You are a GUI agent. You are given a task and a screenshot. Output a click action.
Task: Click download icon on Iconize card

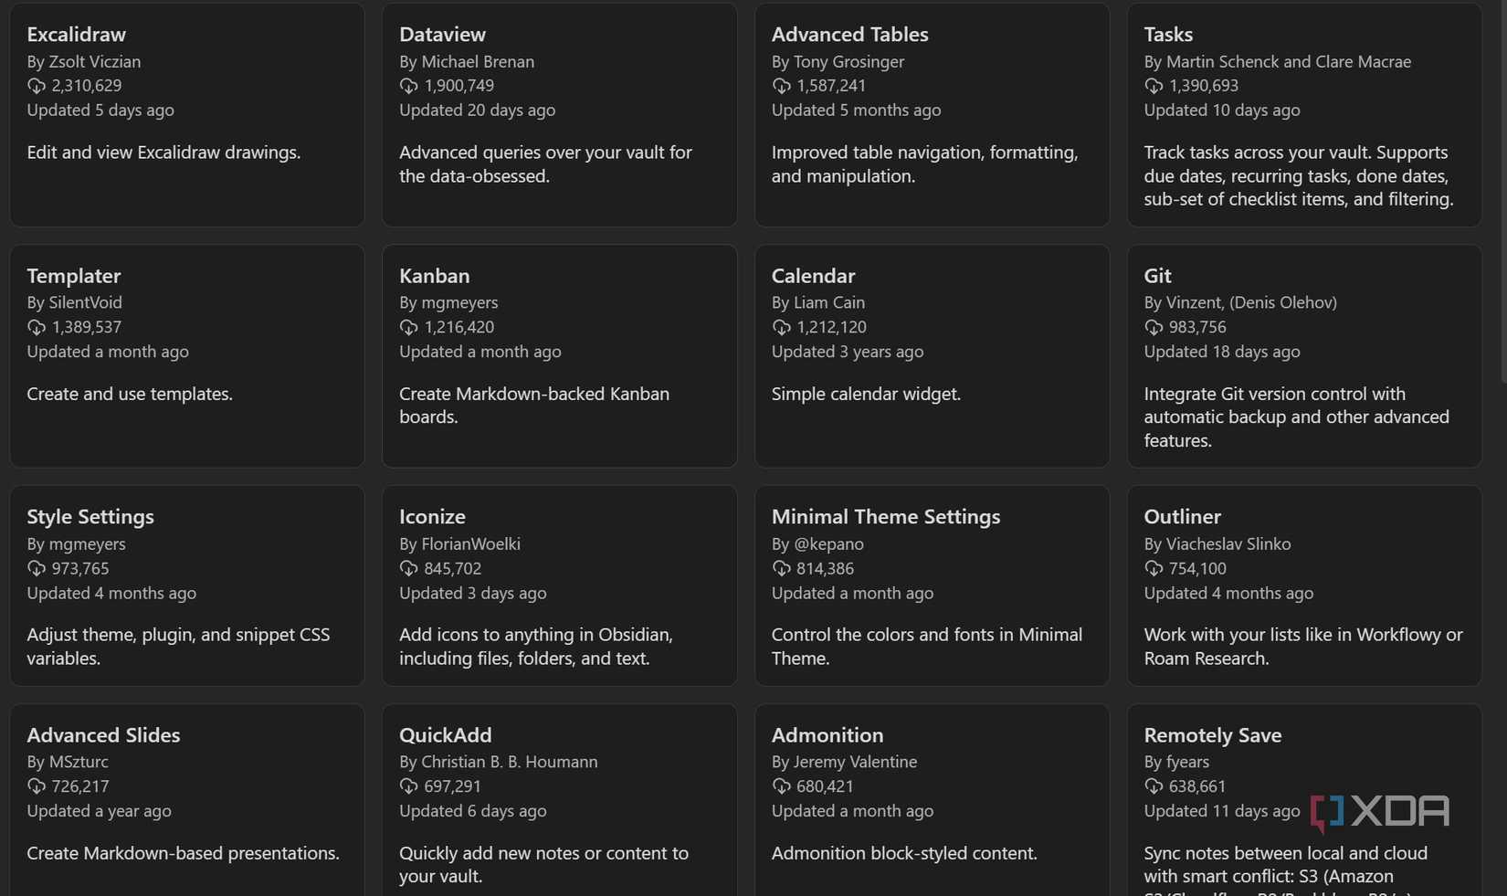[408, 568]
